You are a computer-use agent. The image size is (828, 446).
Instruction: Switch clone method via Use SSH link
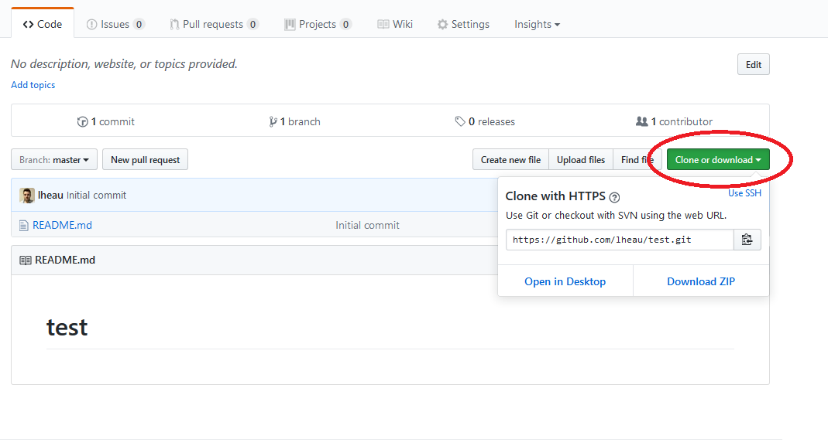coord(744,193)
